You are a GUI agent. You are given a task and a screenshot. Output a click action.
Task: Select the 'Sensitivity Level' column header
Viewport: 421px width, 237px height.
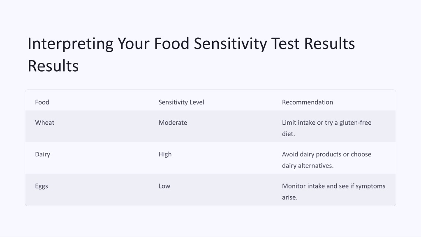(x=181, y=102)
